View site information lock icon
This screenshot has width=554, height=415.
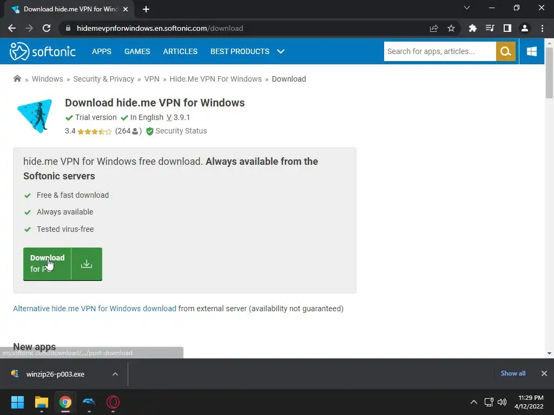[68, 28]
